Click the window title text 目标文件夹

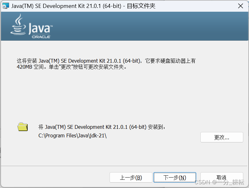141,6
